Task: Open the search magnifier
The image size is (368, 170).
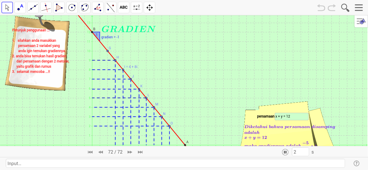Action: (345, 7)
